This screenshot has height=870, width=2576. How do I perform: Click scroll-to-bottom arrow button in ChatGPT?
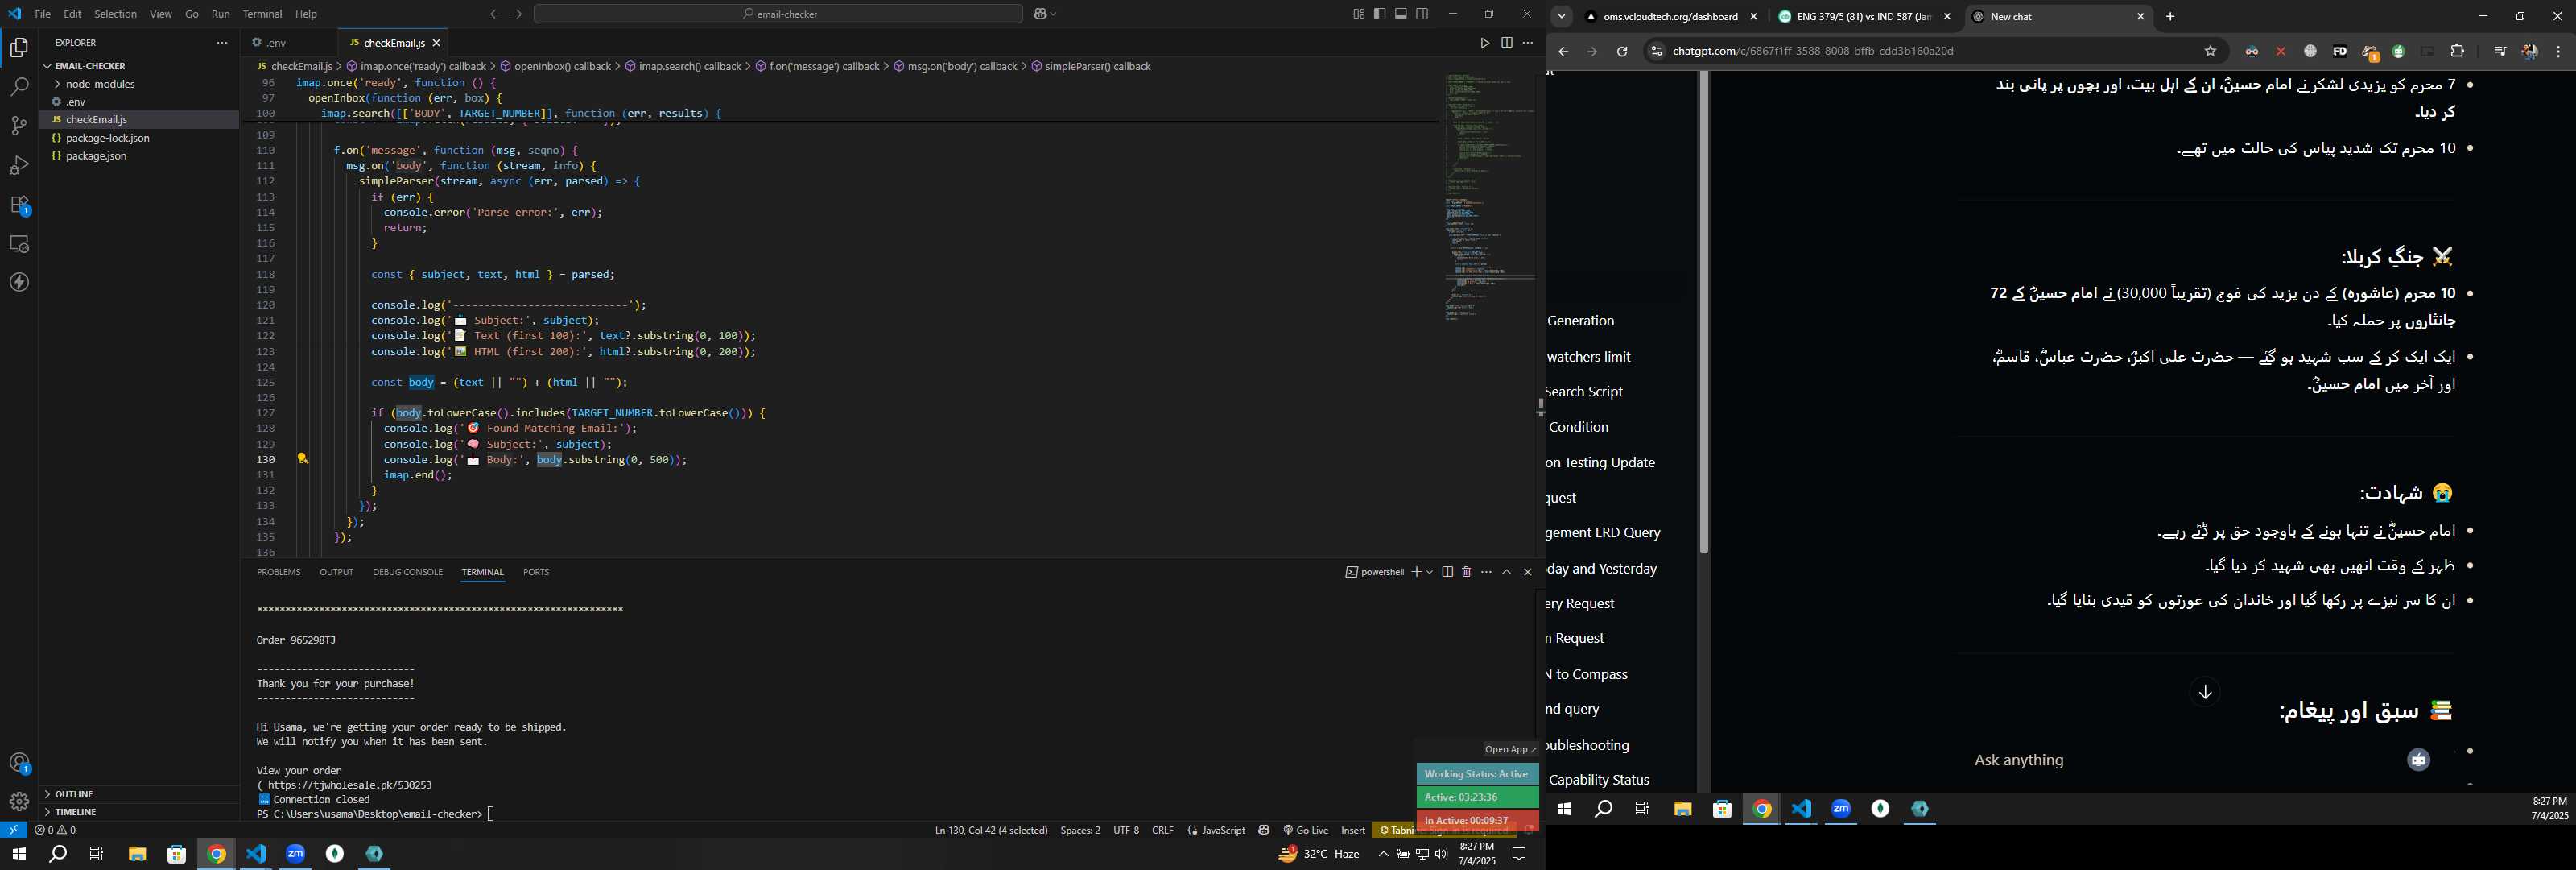pyautogui.click(x=2204, y=692)
